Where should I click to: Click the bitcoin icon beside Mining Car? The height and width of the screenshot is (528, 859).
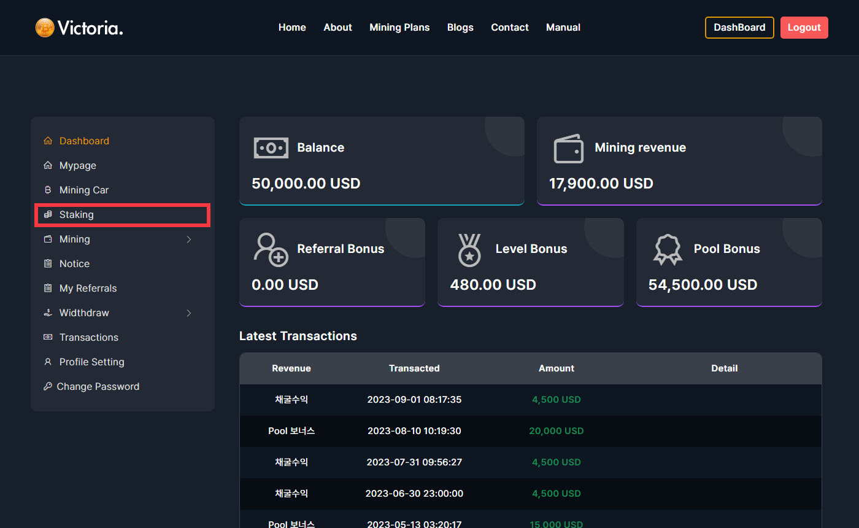(48, 190)
